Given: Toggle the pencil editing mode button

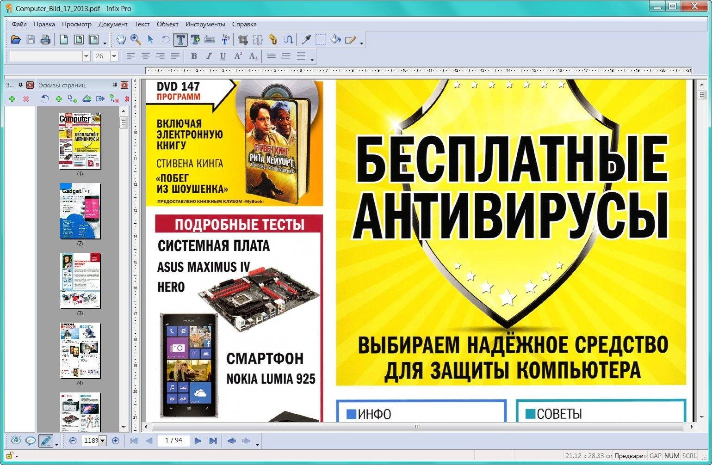Looking at the screenshot, I should [45, 441].
